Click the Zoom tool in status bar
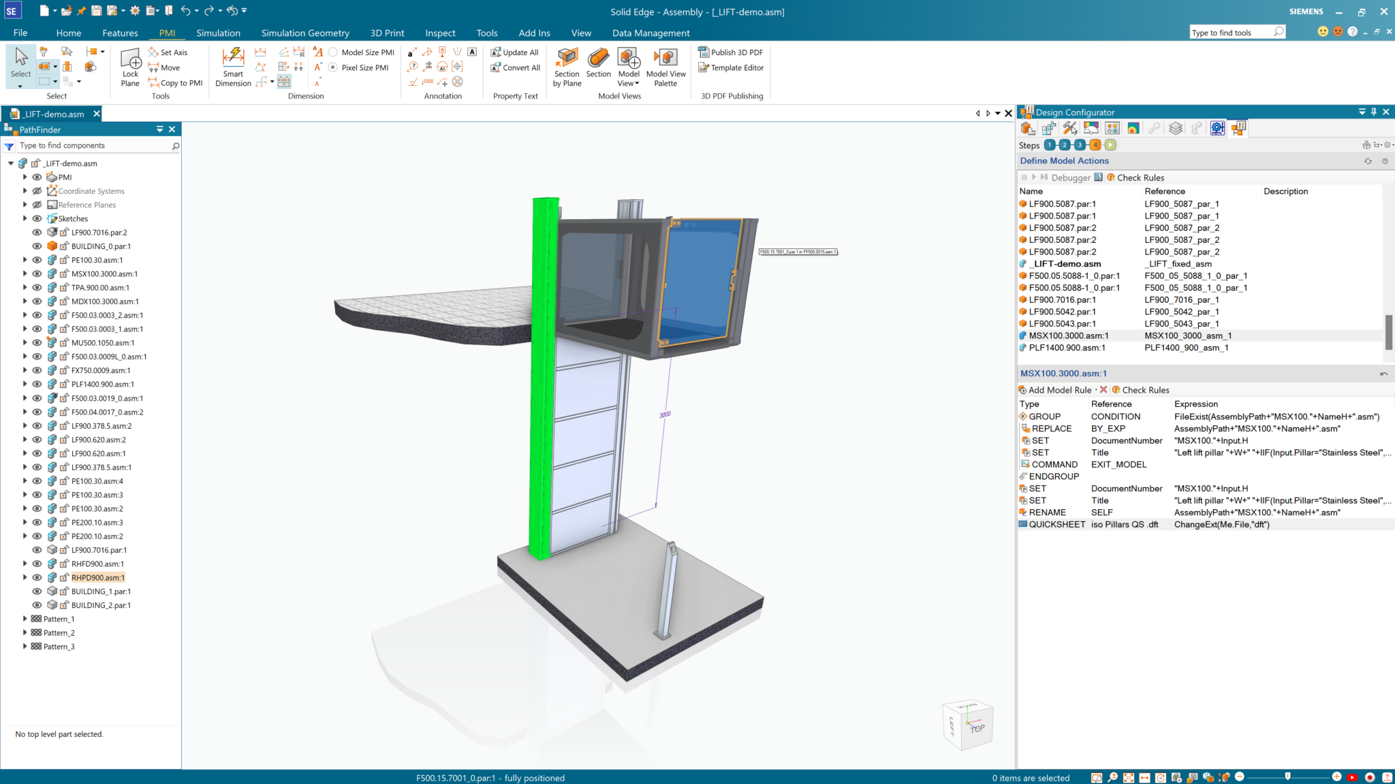Image resolution: width=1395 pixels, height=784 pixels. (x=1112, y=777)
